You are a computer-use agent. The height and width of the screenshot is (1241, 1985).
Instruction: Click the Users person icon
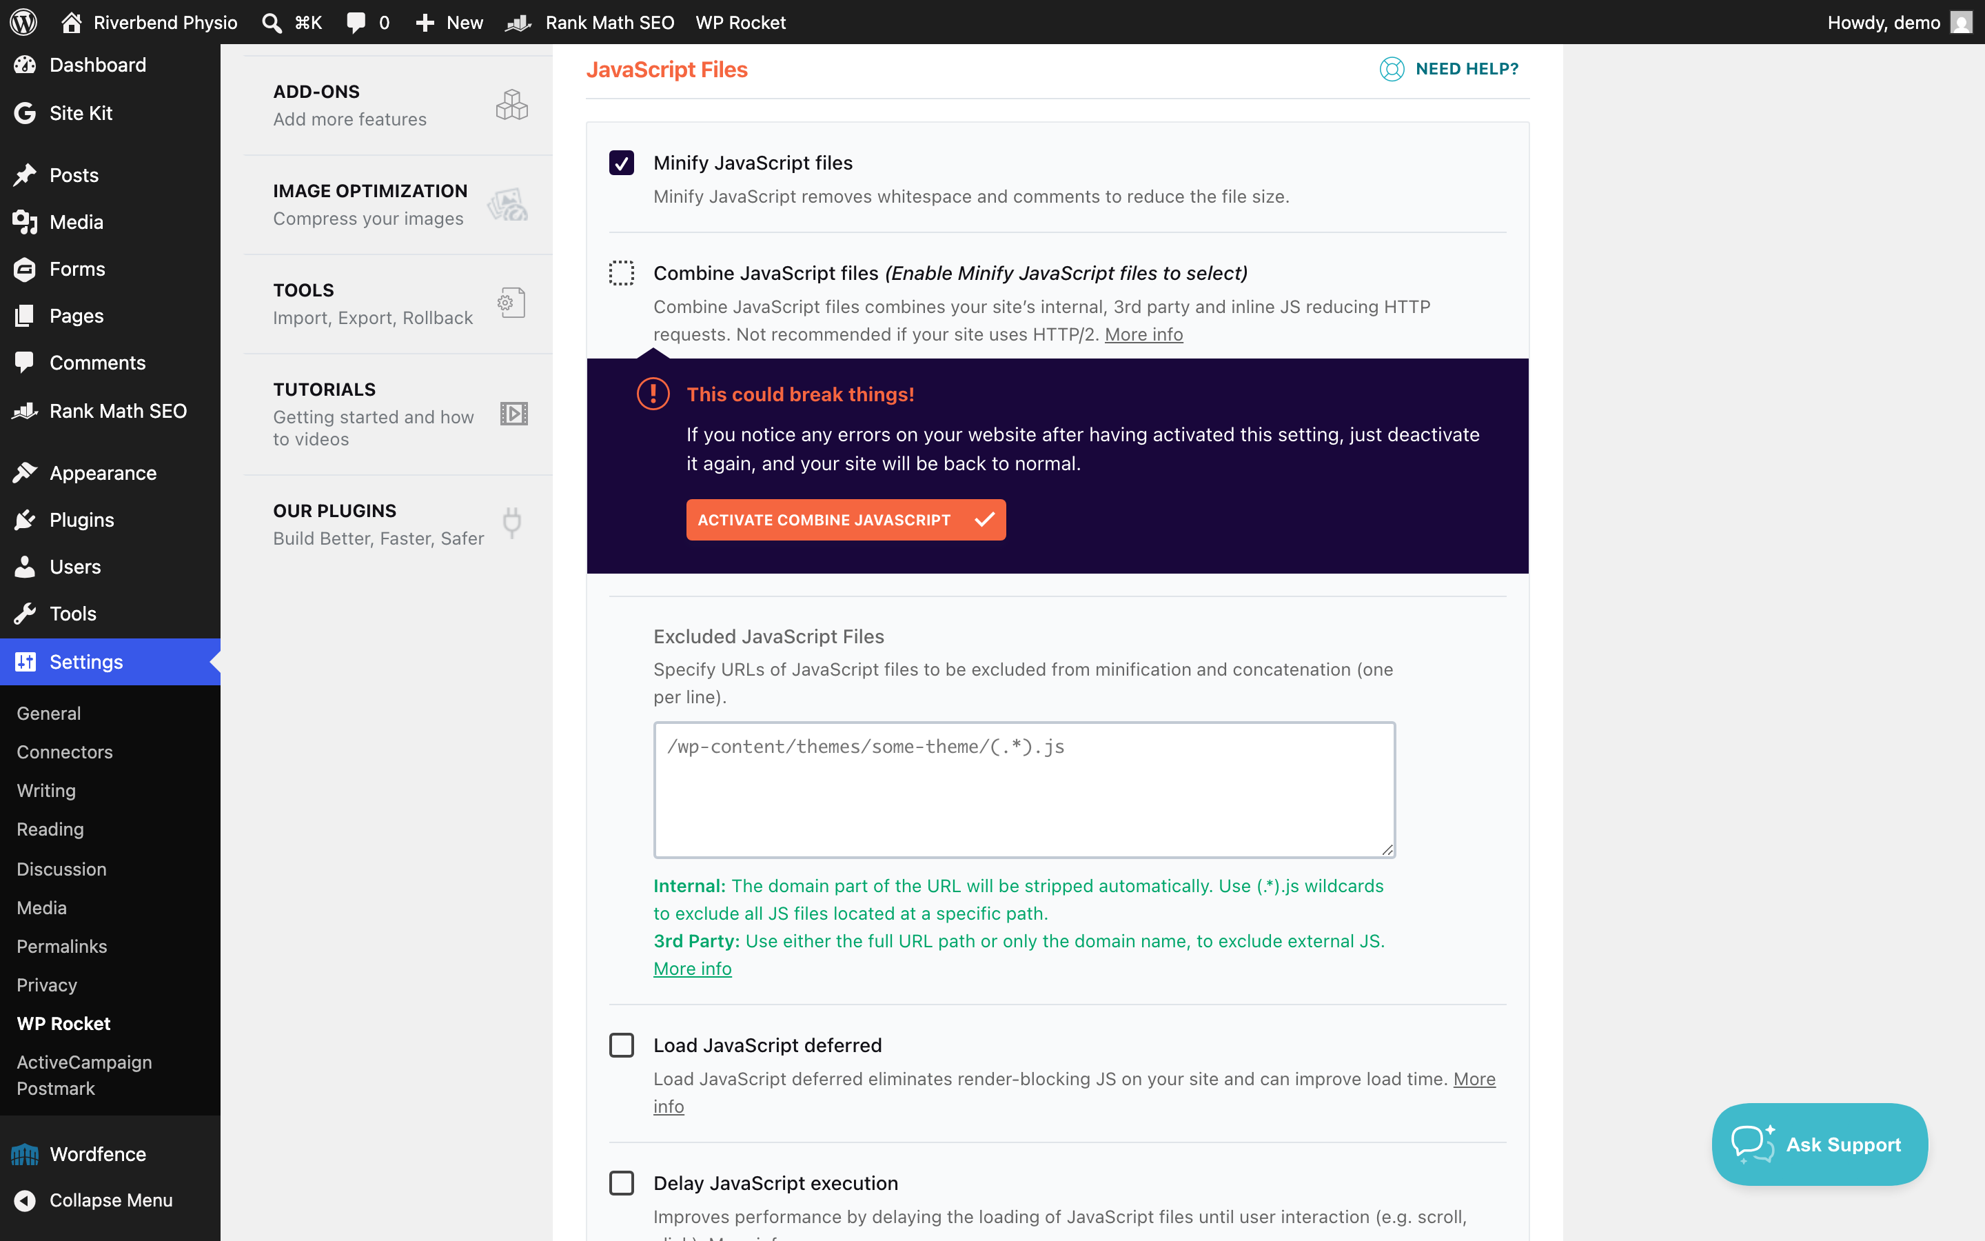click(25, 566)
